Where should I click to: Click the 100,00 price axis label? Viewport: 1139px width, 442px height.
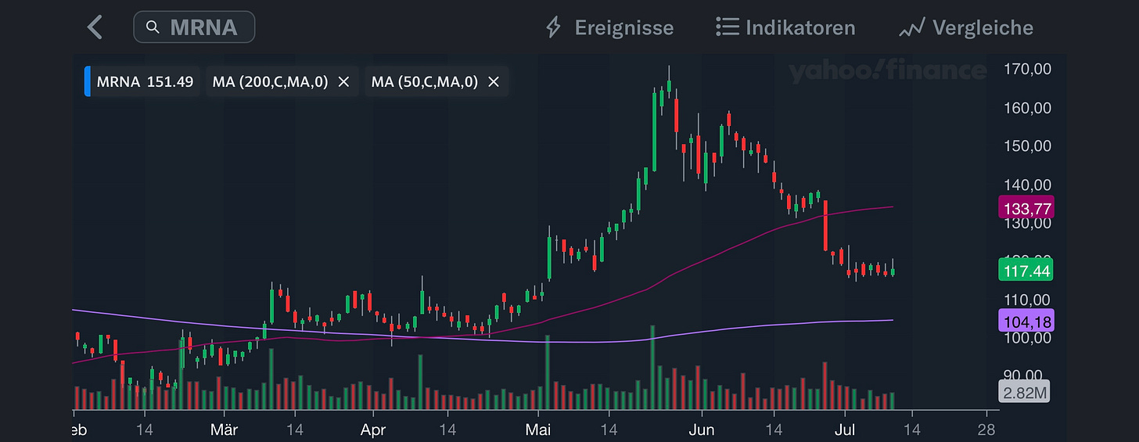pos(1027,338)
